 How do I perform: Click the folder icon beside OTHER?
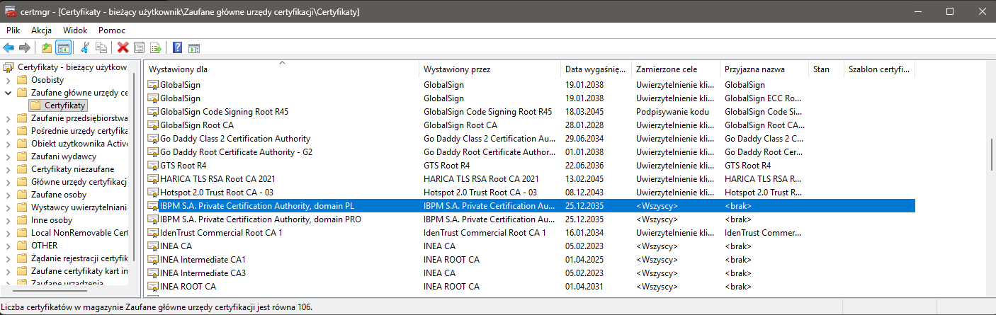click(x=22, y=246)
